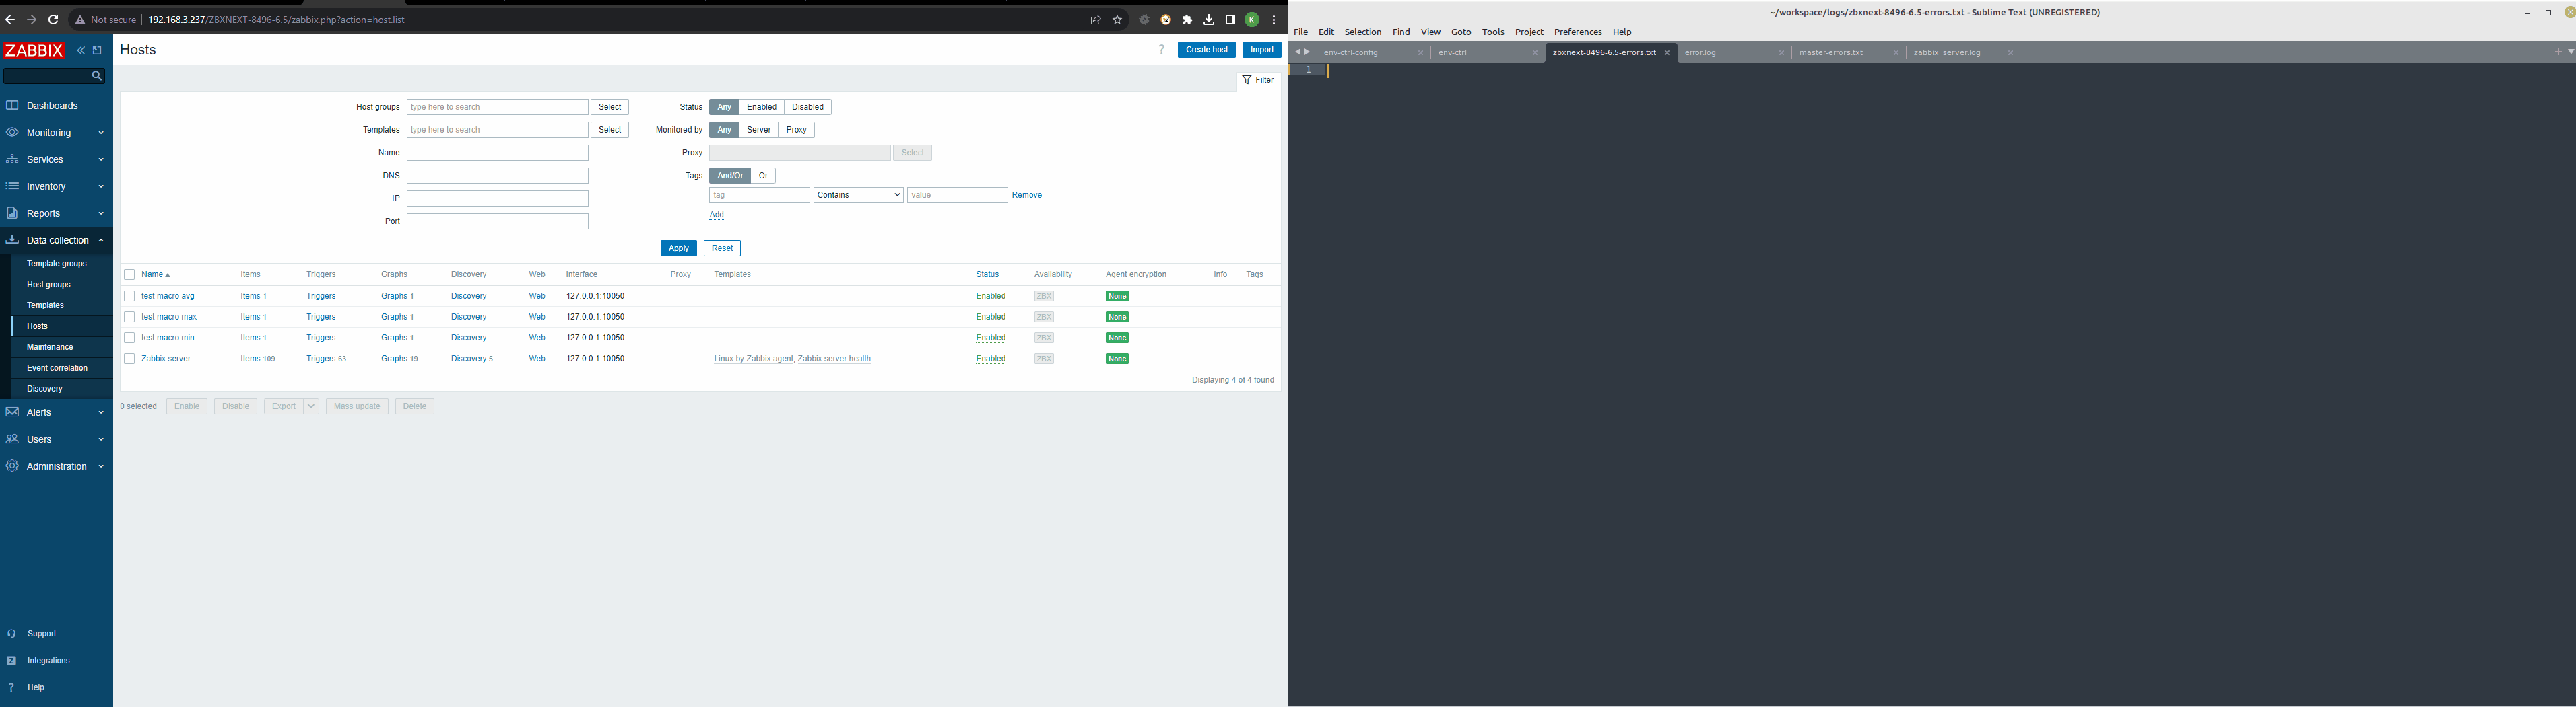The image size is (2576, 707).
Task: Click the share page icon in address bar
Action: click(1095, 20)
